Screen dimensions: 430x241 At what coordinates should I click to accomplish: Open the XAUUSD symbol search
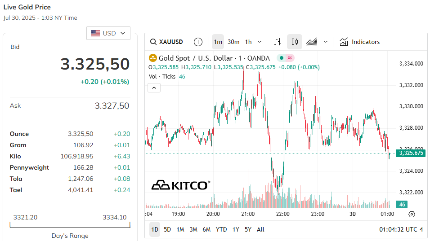pos(167,42)
